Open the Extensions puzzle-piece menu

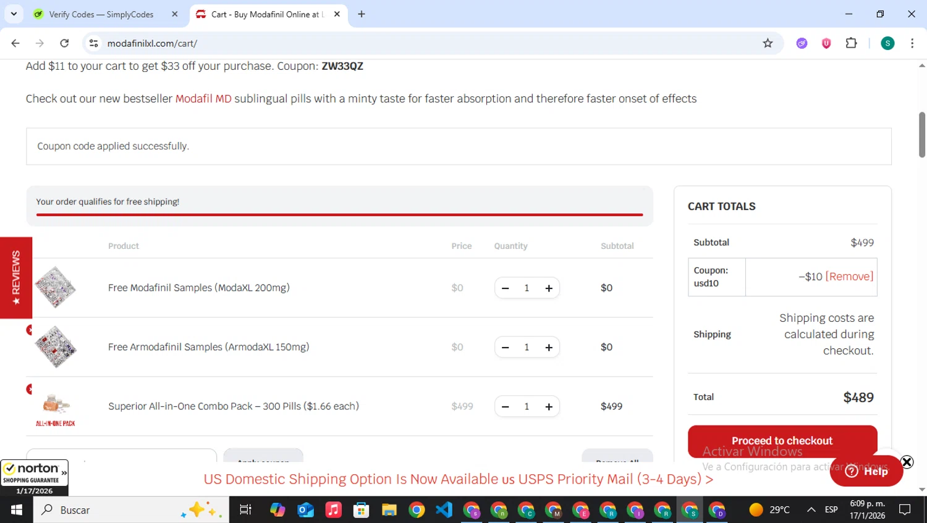point(851,43)
